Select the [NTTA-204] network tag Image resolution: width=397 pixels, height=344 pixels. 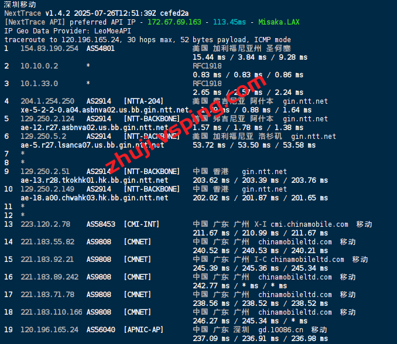coord(143,101)
